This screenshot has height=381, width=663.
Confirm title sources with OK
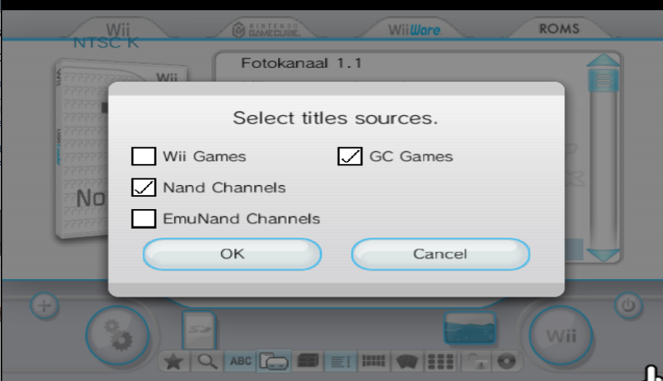point(232,254)
